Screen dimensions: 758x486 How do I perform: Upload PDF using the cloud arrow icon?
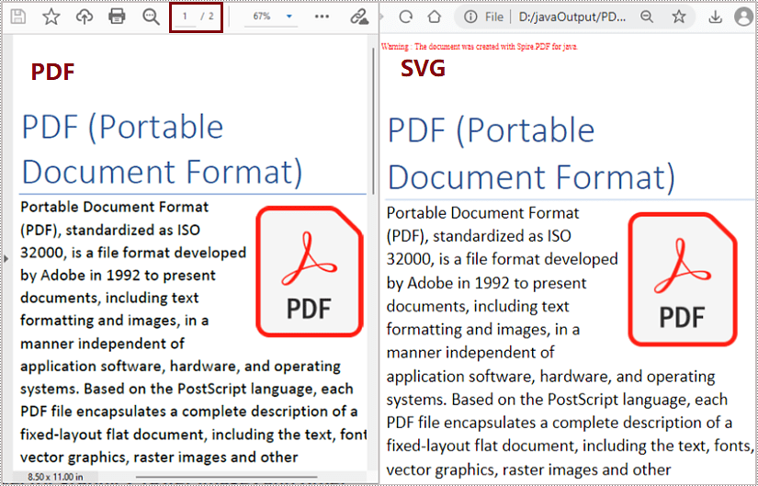click(x=85, y=17)
